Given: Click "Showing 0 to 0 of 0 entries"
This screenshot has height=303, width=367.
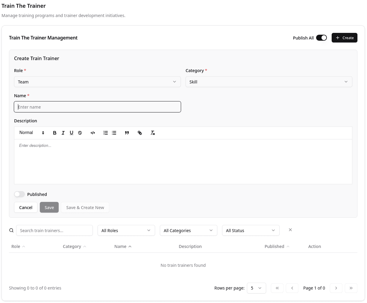Looking at the screenshot, I should [35, 288].
